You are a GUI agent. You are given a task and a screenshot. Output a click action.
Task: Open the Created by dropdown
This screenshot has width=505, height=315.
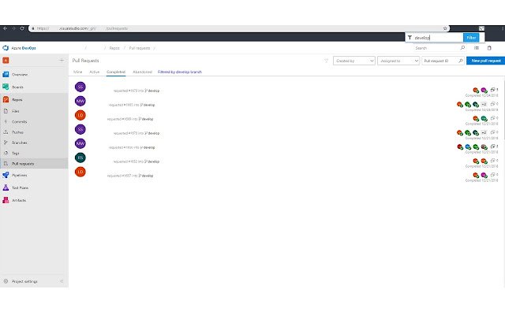(x=354, y=61)
